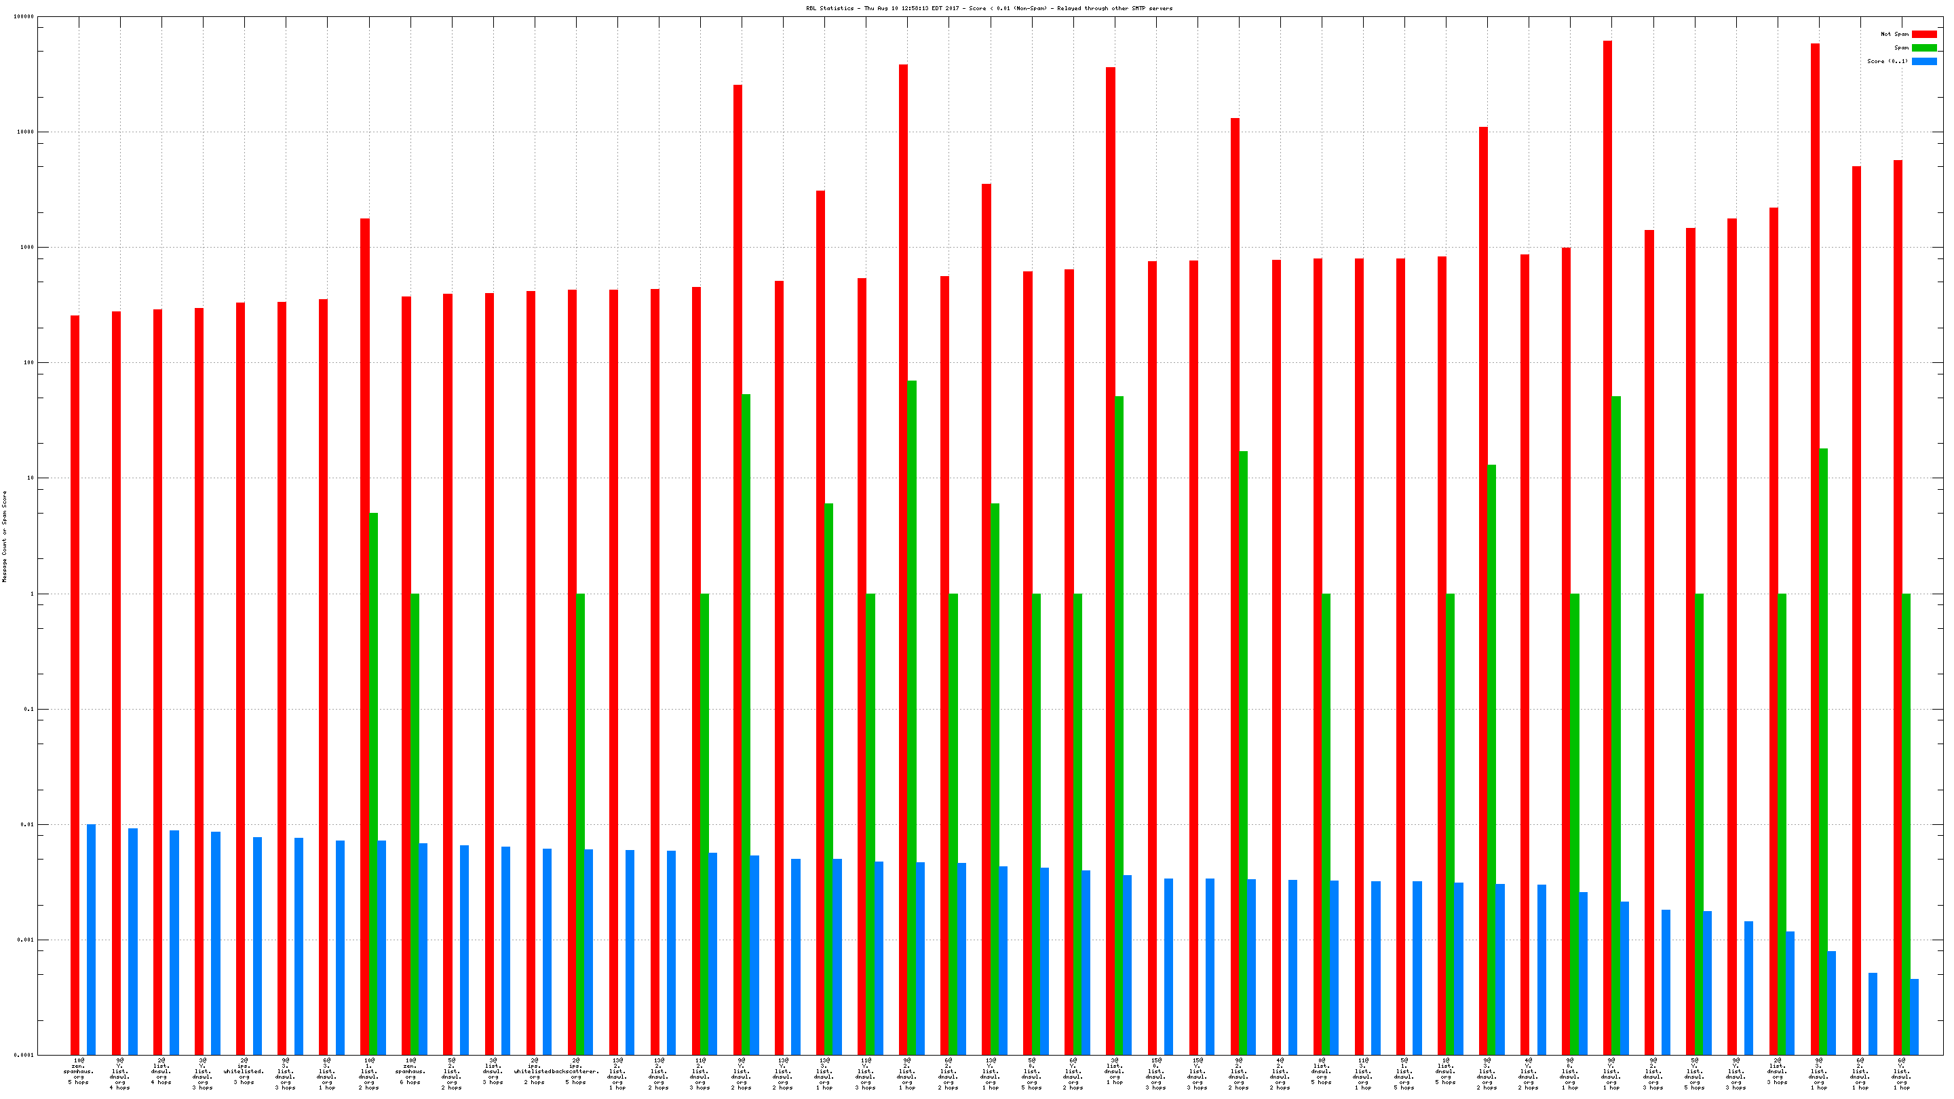Click the ips.backscatterer.org 5 hops axis label

(x=576, y=1071)
